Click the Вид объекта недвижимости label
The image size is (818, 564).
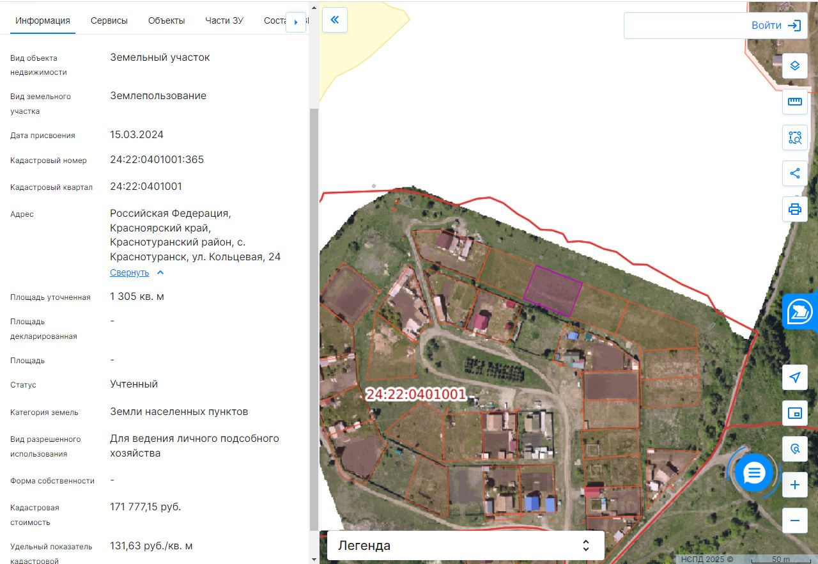tap(40, 65)
